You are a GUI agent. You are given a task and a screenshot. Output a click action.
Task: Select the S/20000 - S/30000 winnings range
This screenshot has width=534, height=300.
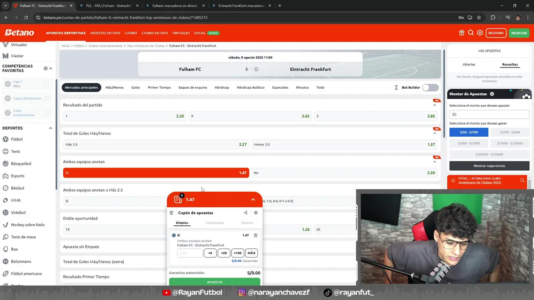pyautogui.click(x=489, y=154)
